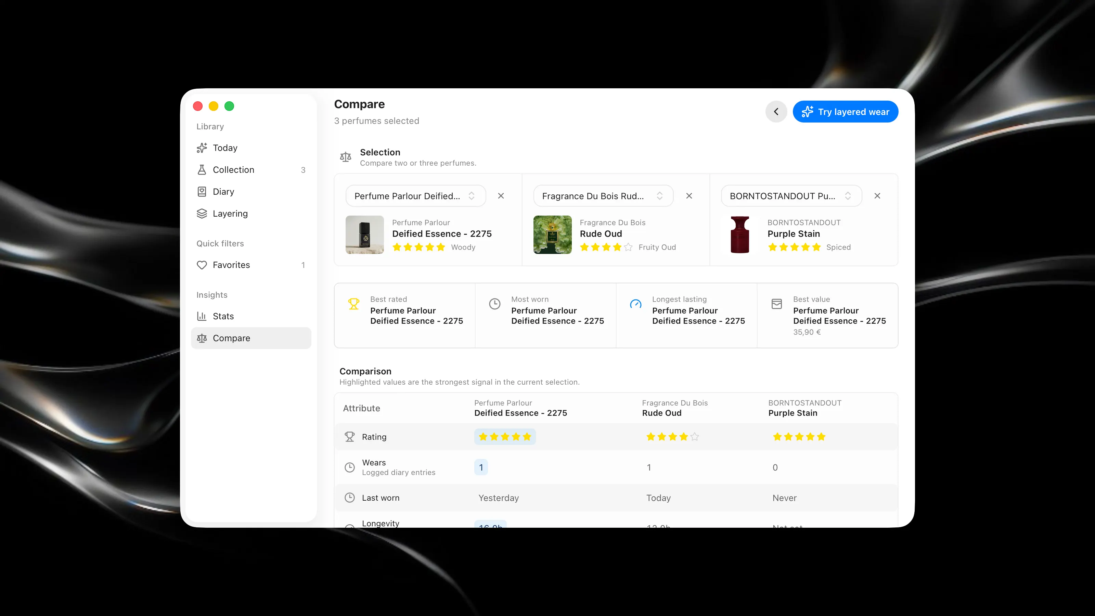This screenshot has height=616, width=1095.
Task: Click sparkle icon on Try layered wear button
Action: tap(807, 112)
